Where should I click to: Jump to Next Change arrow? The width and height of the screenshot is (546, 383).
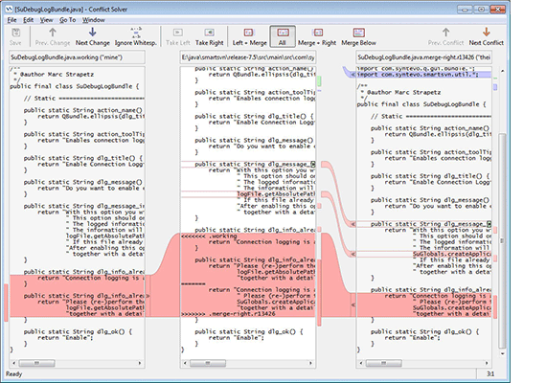point(92,36)
